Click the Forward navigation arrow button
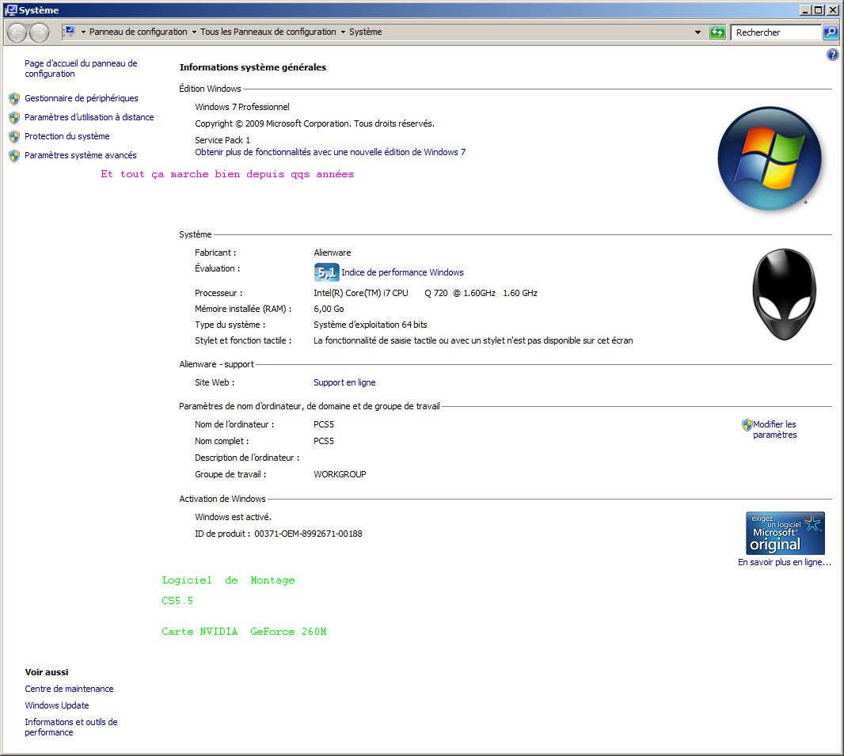The image size is (844, 756). tap(40, 32)
